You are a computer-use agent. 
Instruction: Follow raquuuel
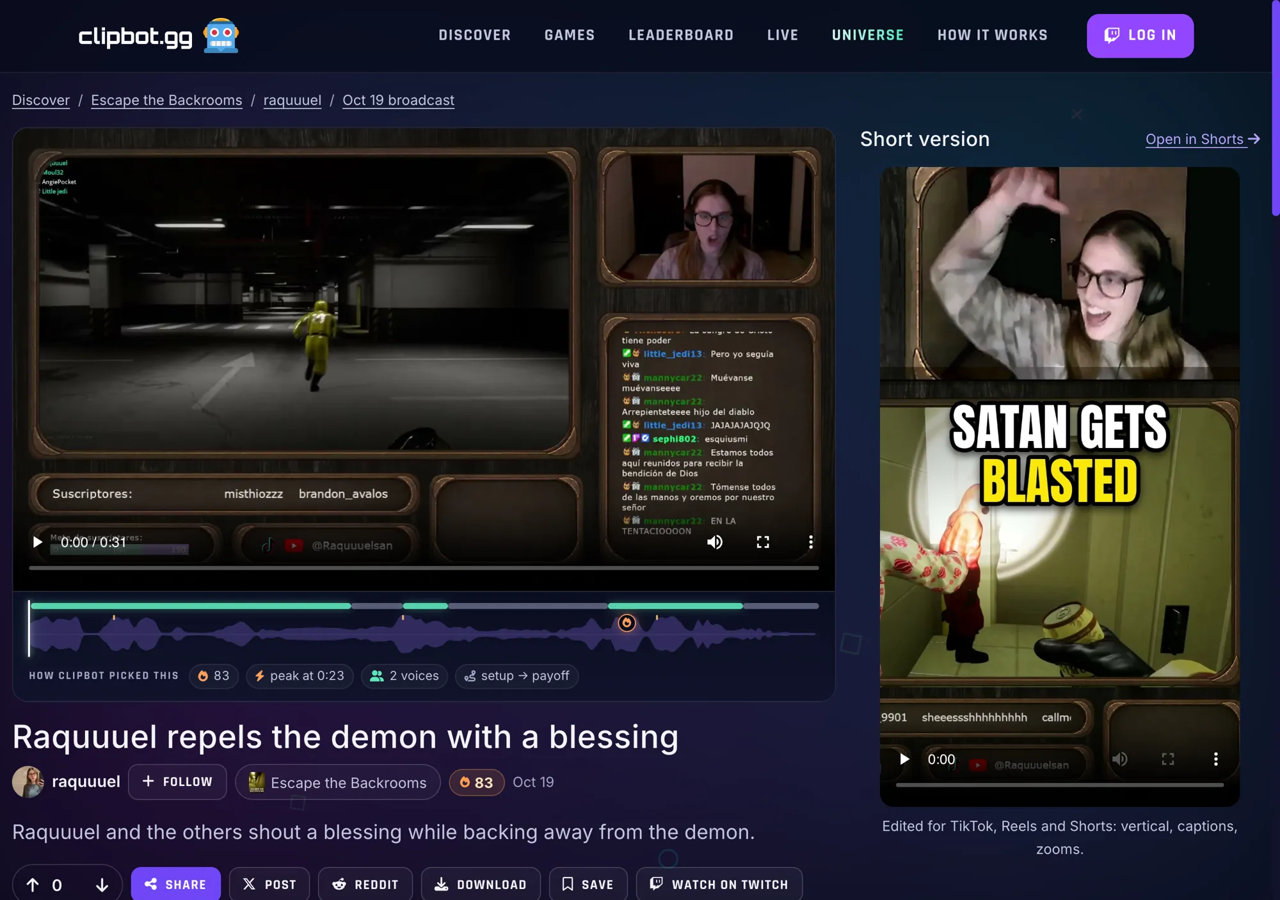[177, 782]
